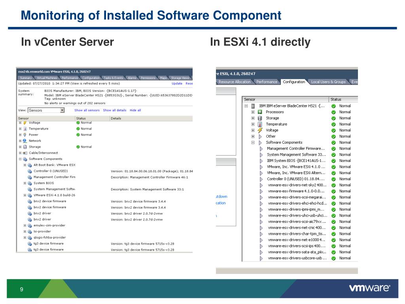
Task: Open the Alarms tab in vCenter
Action: 132,78
